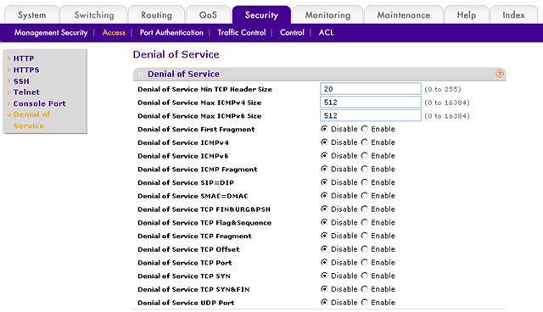Viewport: 543px width, 312px height.
Task: Enable Denial of Service UDP Port
Action: [x=364, y=303]
